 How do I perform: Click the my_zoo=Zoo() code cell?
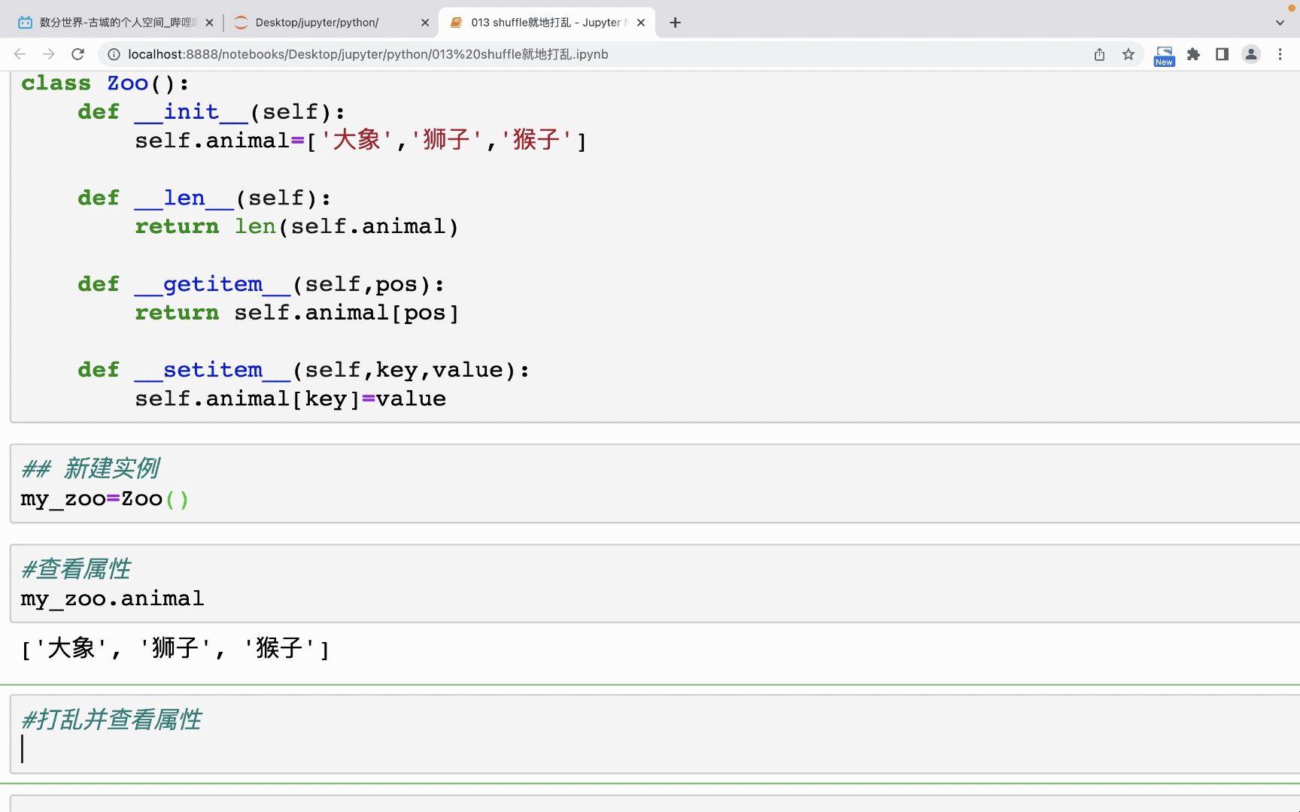click(x=655, y=483)
